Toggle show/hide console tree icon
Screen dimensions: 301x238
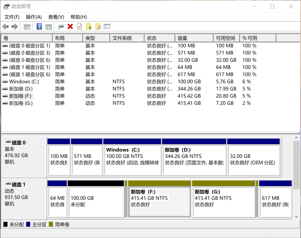[27, 26]
